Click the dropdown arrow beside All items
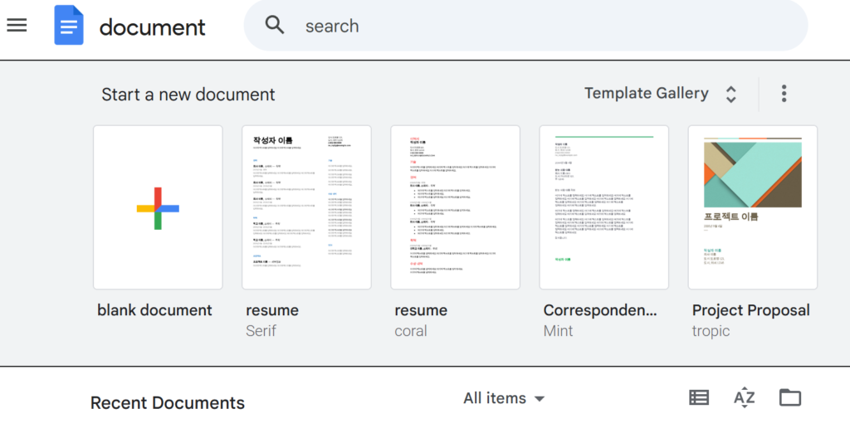850x443 pixels. point(540,399)
